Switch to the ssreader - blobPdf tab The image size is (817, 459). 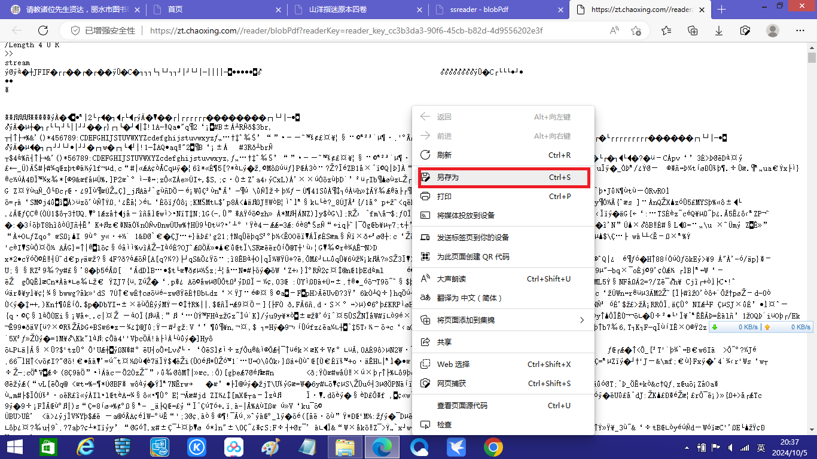498,10
